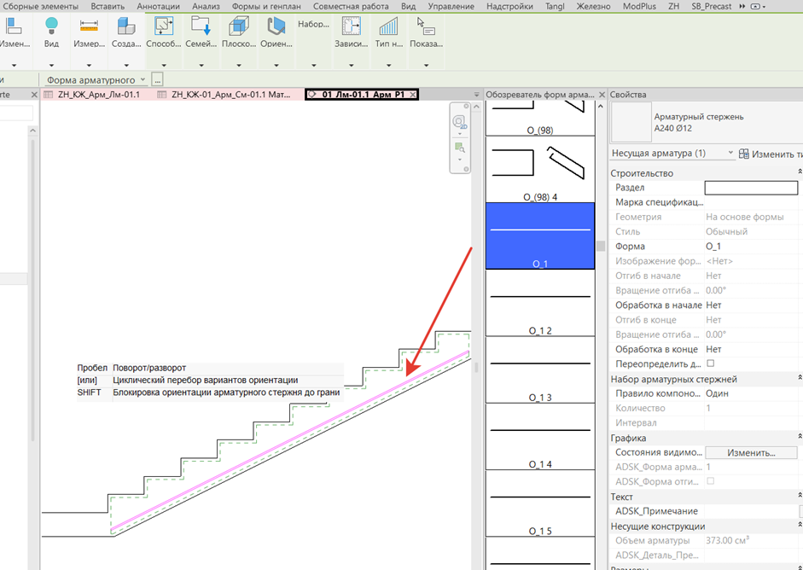Open the Изменить ribbon panel icon
This screenshot has width=803, height=570.
14,26
